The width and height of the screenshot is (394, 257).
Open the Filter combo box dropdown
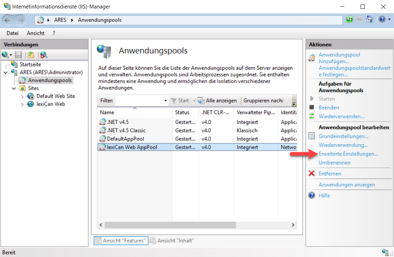point(166,101)
